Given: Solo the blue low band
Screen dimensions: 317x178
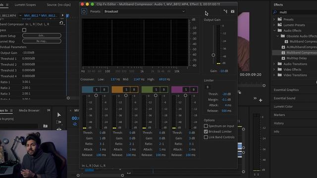Looking at the screenshot, I should 97,89.
